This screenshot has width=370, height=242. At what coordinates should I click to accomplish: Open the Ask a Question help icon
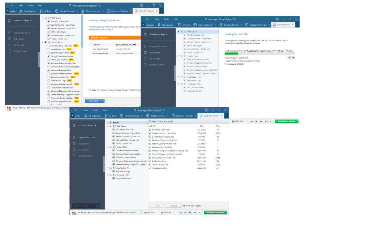(x=93, y=116)
